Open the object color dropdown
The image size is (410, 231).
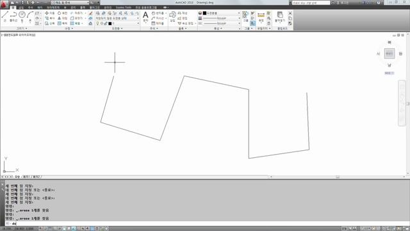click(x=222, y=13)
